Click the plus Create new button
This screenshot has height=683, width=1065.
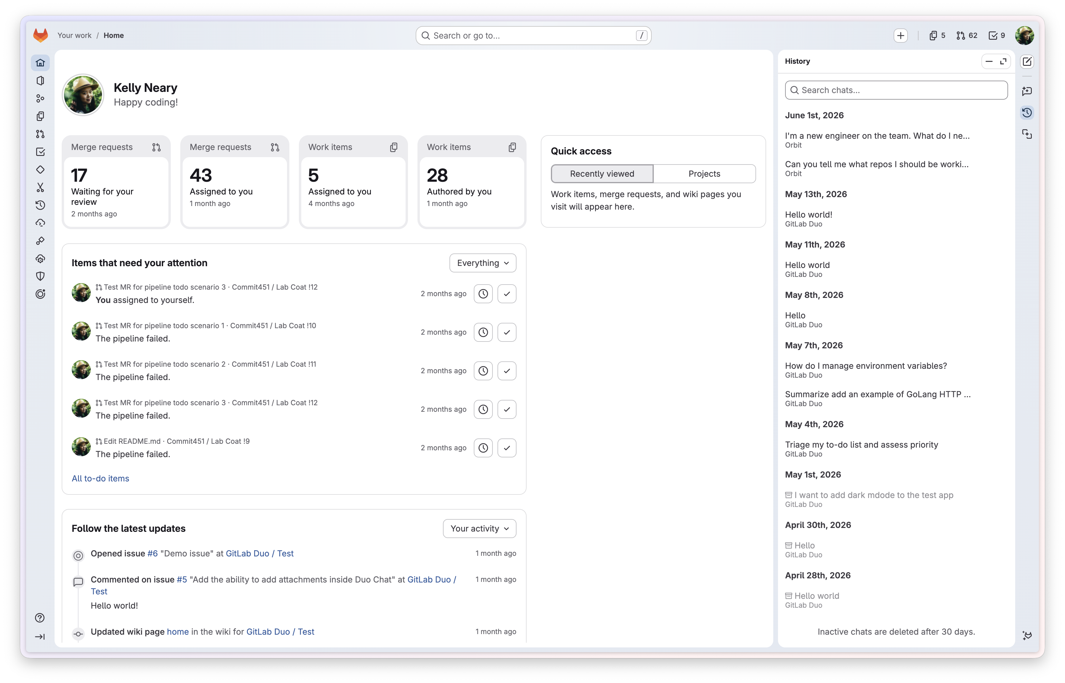900,36
